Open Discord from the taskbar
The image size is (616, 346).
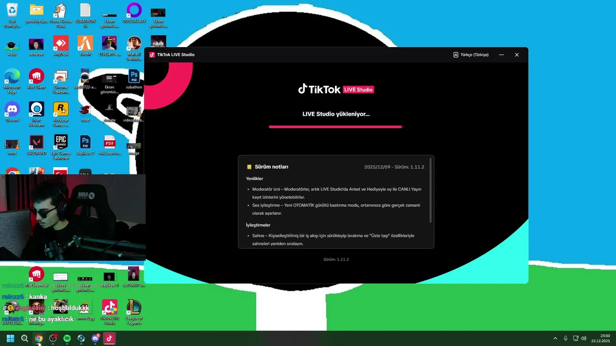click(x=95, y=338)
